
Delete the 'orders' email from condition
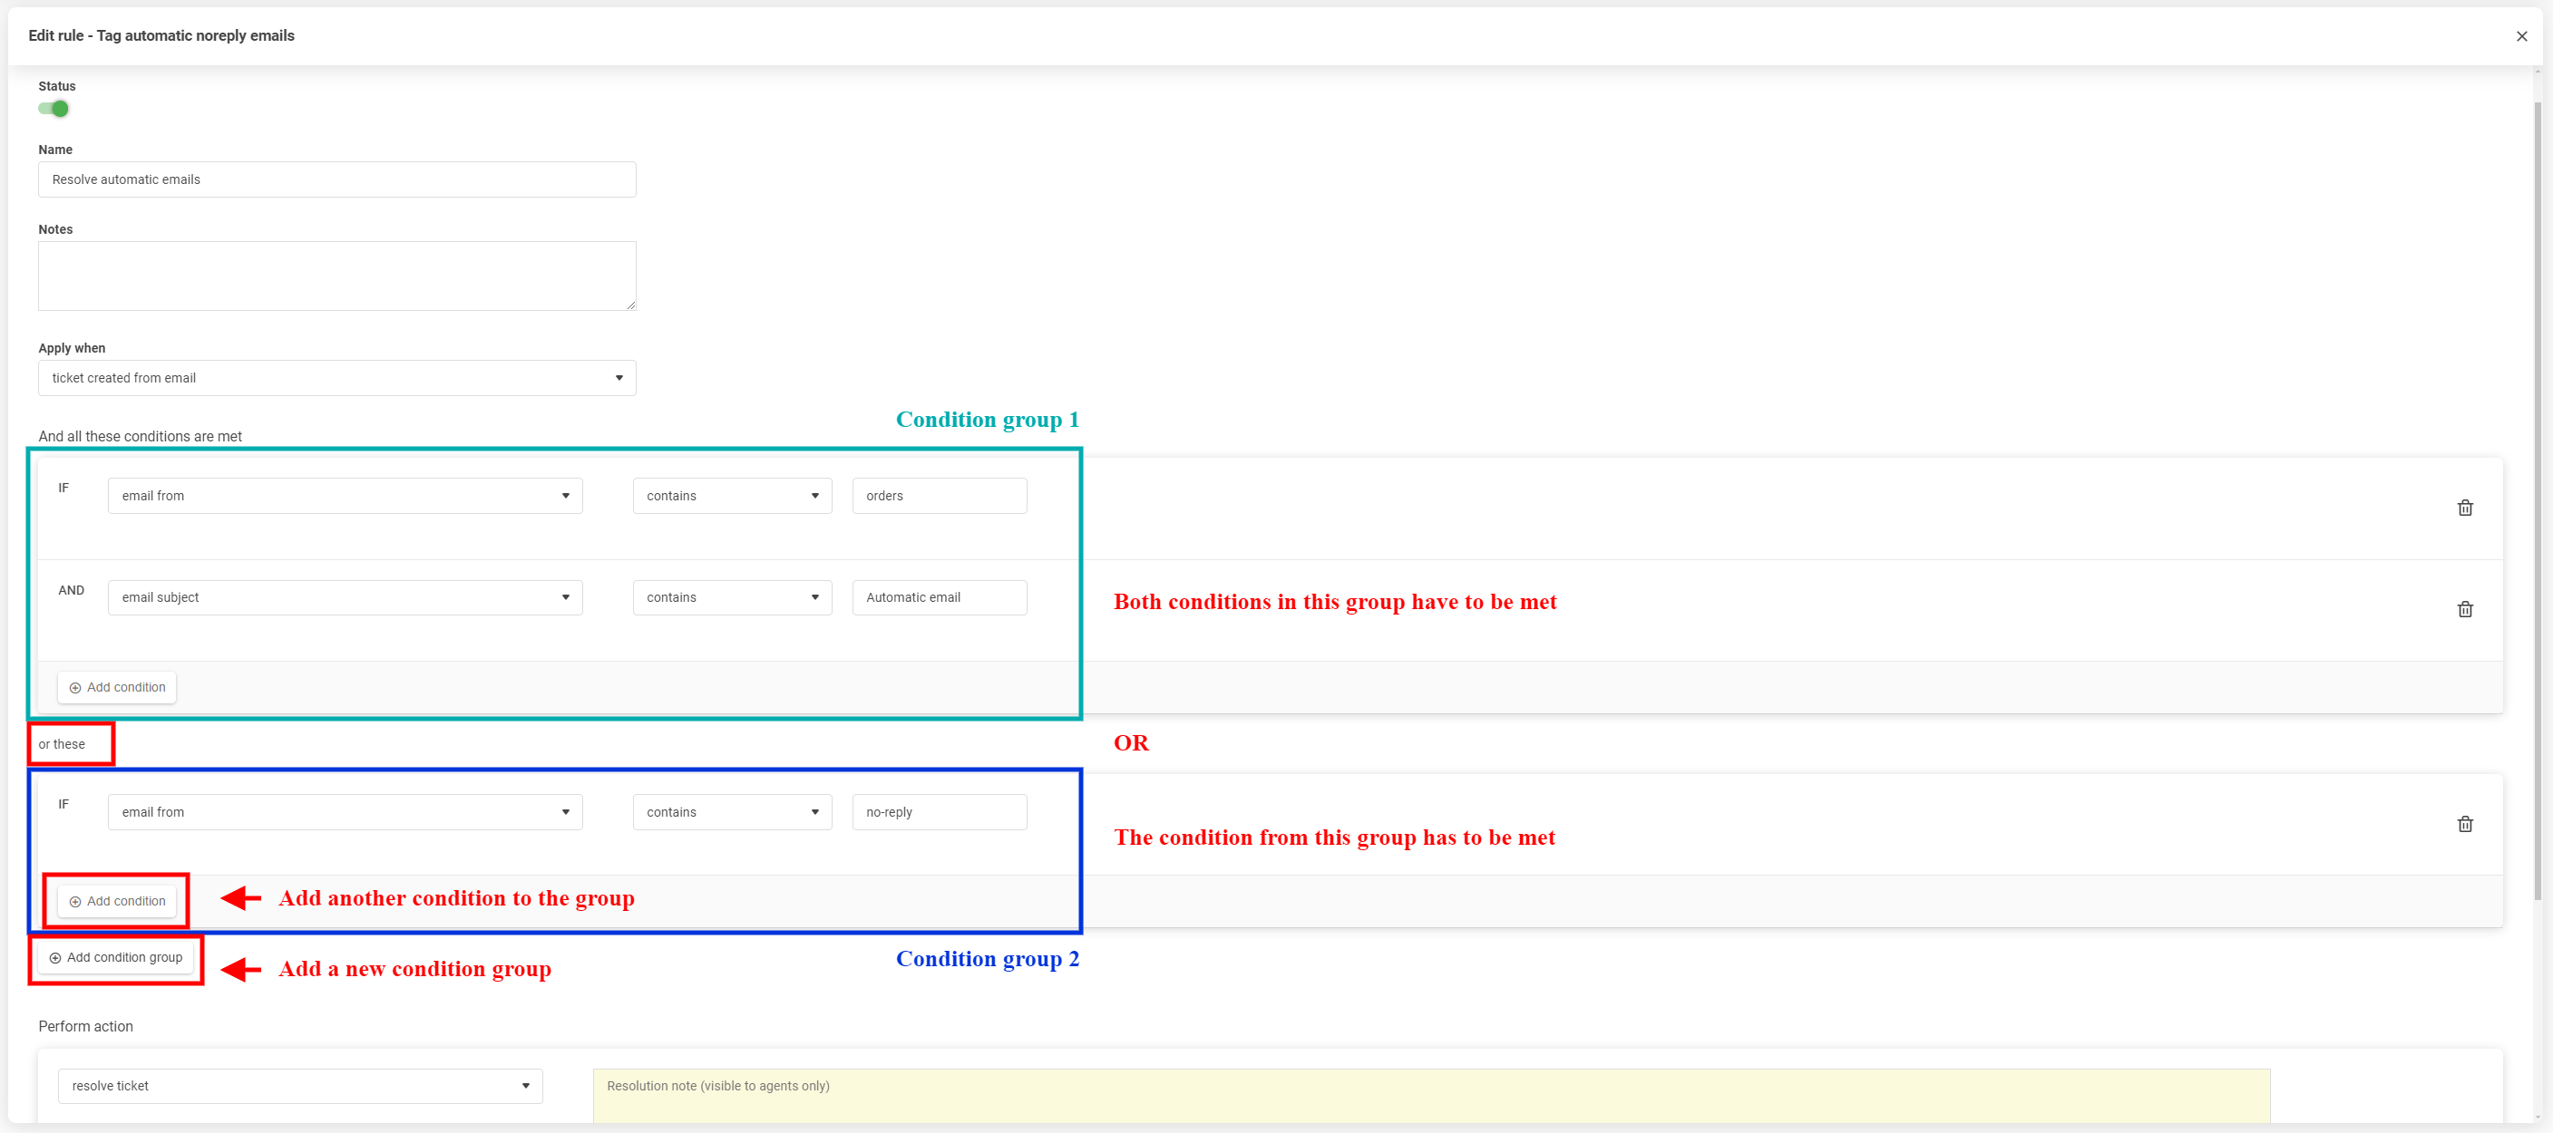[x=2464, y=508]
